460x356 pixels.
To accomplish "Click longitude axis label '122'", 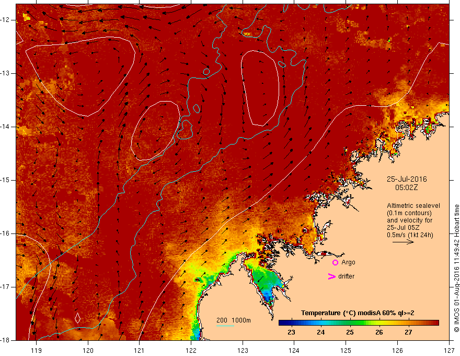I will [191, 350].
